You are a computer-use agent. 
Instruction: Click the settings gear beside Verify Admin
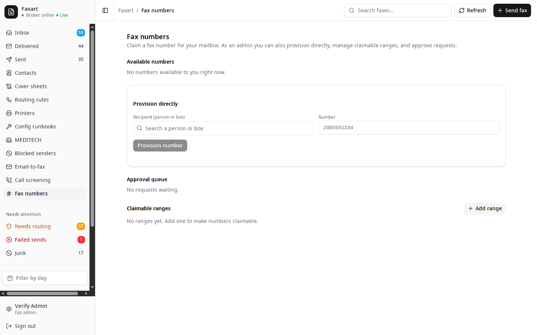point(9,309)
